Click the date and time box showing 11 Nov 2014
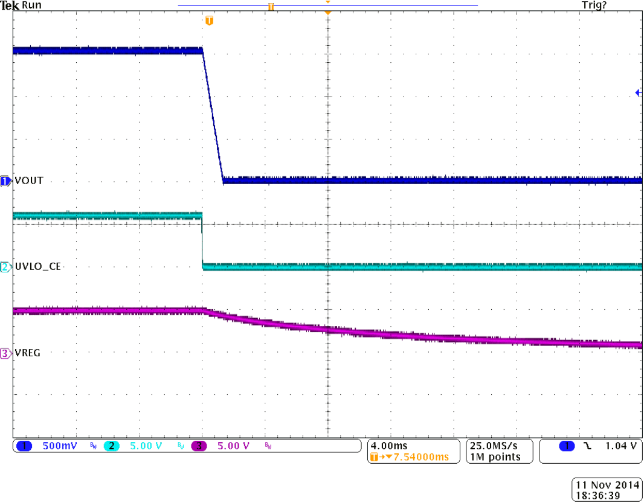The height and width of the screenshot is (503, 644). pyautogui.click(x=606, y=489)
